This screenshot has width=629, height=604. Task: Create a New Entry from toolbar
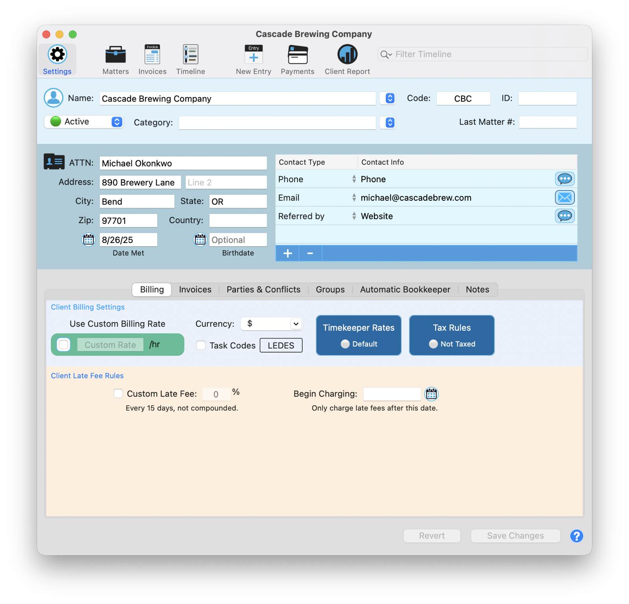click(254, 55)
